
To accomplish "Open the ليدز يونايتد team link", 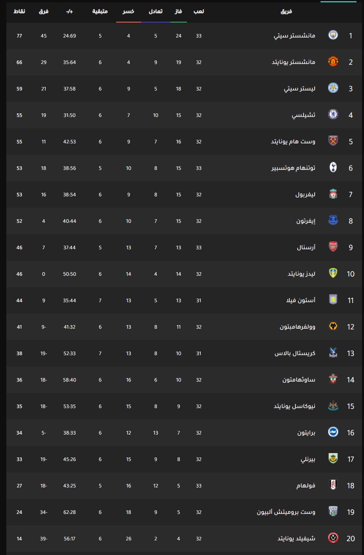I will [x=302, y=274].
